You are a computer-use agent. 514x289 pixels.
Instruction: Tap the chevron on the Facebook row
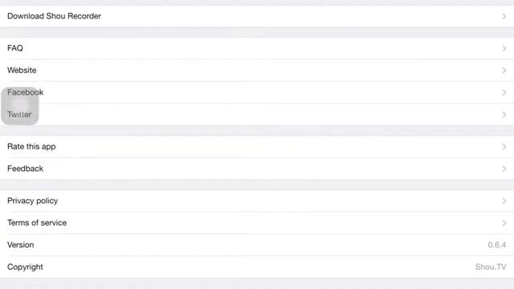[504, 92]
